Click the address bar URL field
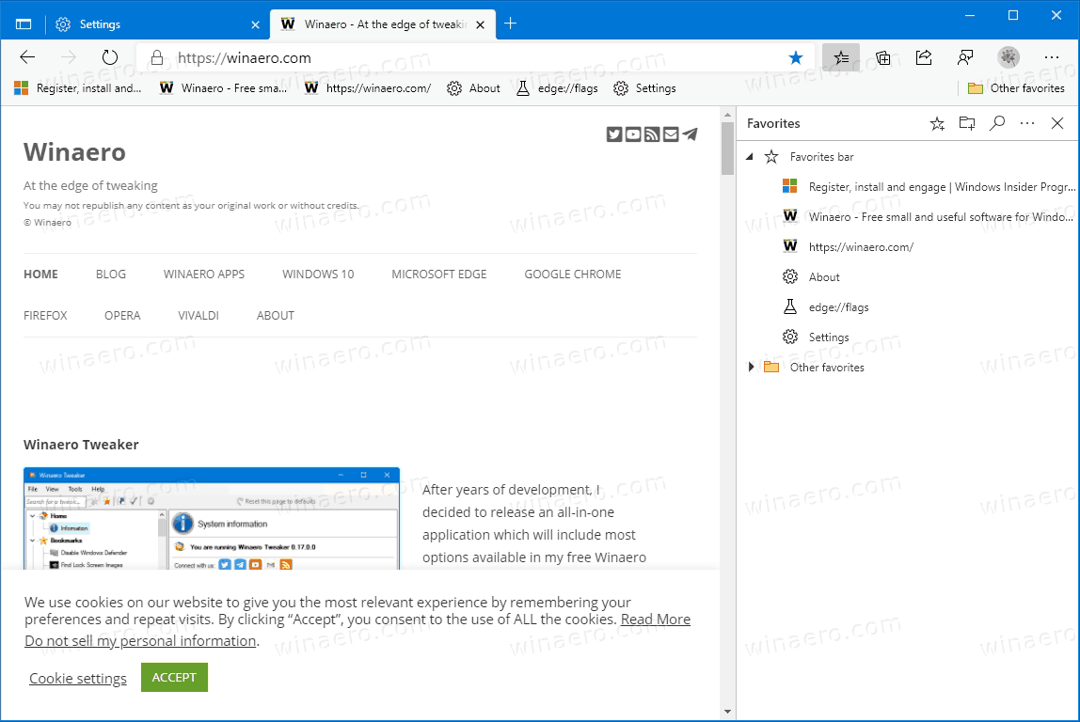The image size is (1080, 722). [x=470, y=57]
